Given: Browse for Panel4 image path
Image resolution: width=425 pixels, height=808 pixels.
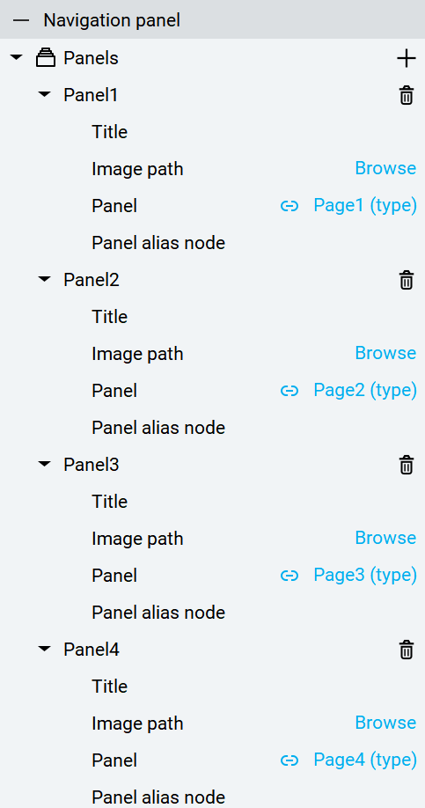Looking at the screenshot, I should tap(385, 723).
